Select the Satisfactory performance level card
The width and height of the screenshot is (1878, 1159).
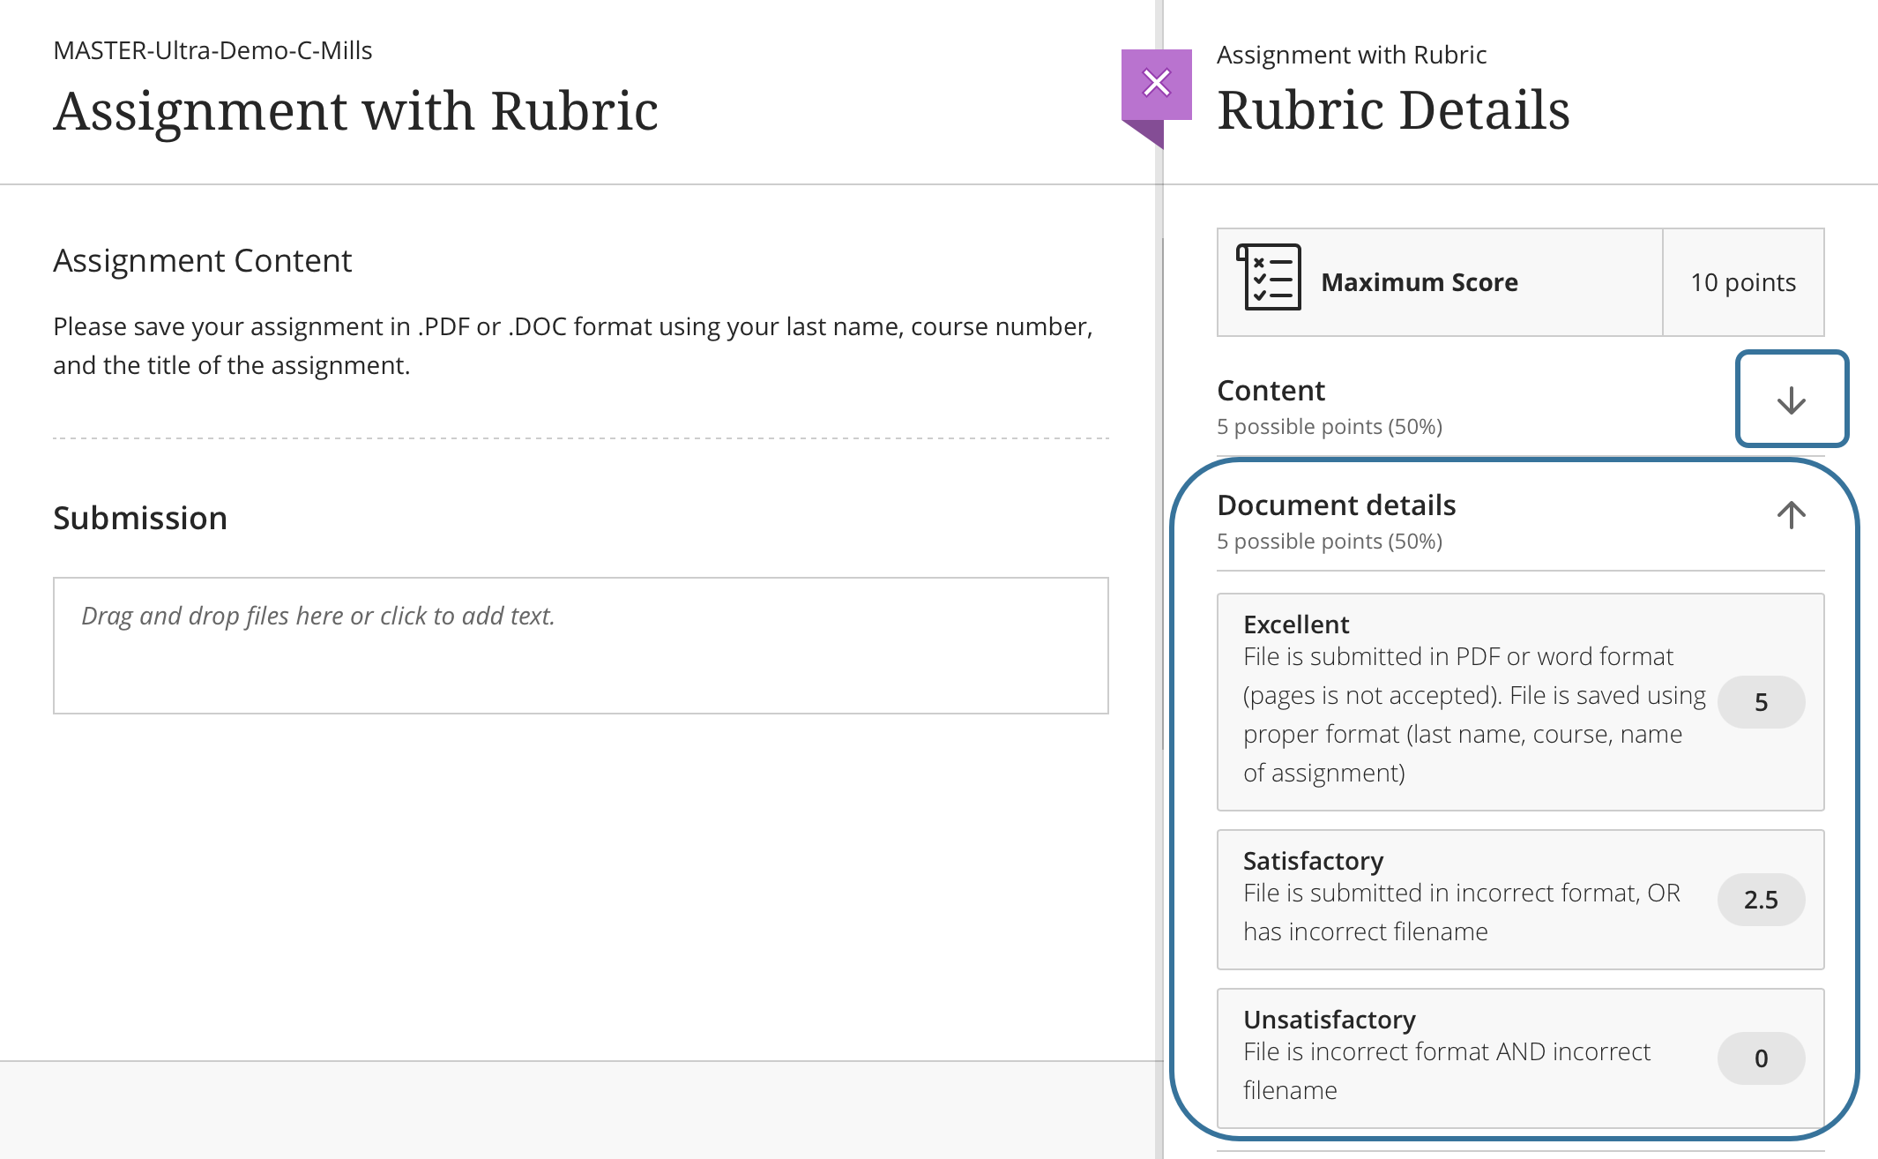pyautogui.click(x=1499, y=898)
